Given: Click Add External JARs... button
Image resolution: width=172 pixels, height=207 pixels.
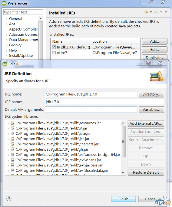Looking at the screenshot, I should click(x=146, y=123).
